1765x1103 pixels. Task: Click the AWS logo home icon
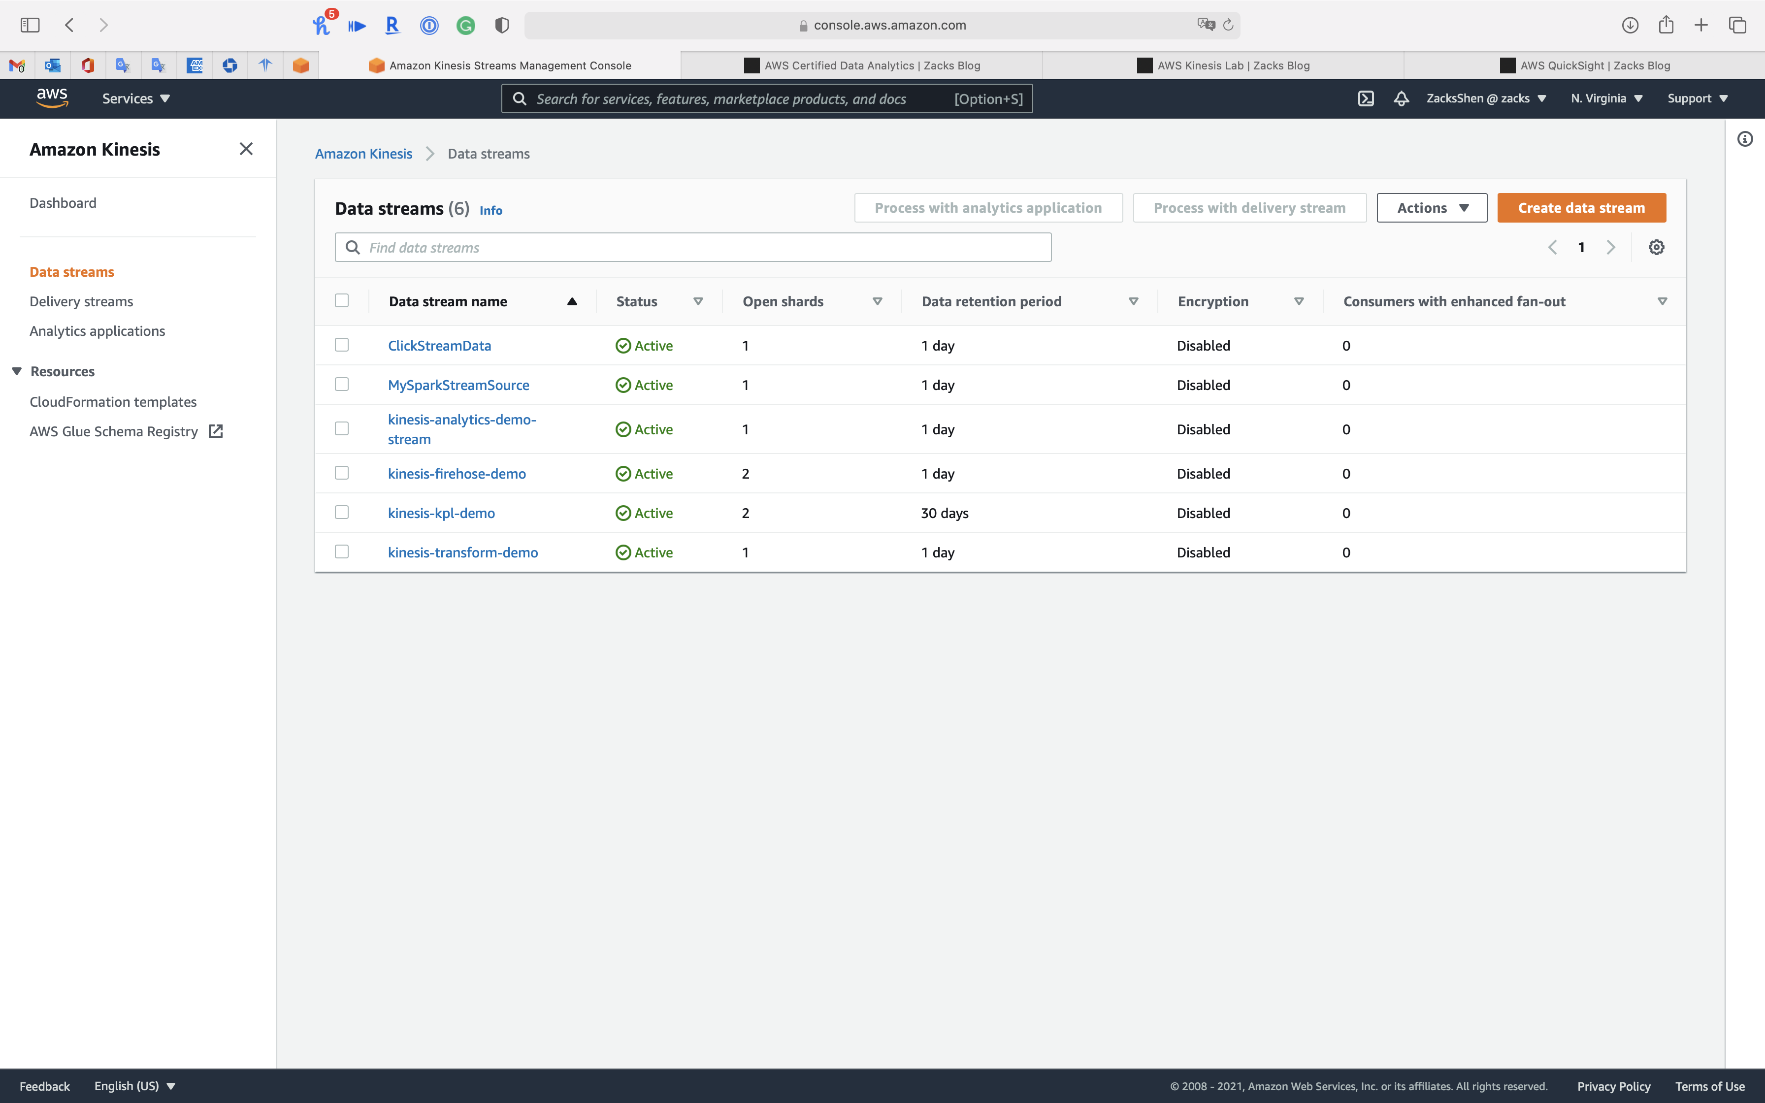pyautogui.click(x=52, y=98)
